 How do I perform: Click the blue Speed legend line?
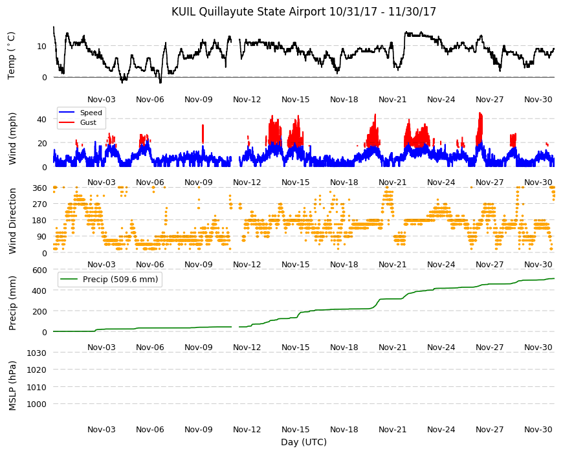[x=66, y=113]
